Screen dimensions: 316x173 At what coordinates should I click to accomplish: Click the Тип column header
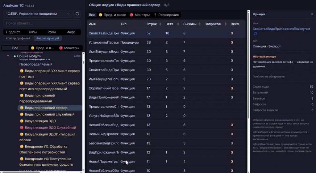[123, 24]
